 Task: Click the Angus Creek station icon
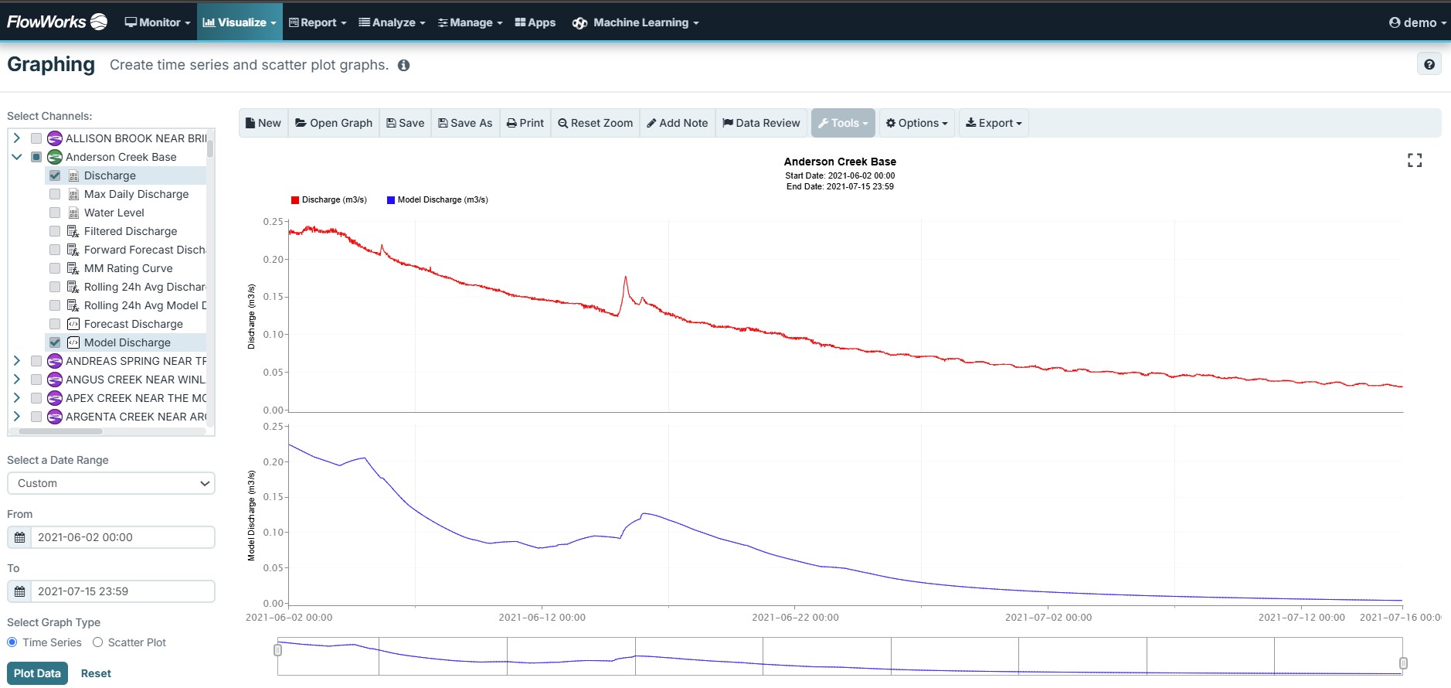pyautogui.click(x=55, y=380)
